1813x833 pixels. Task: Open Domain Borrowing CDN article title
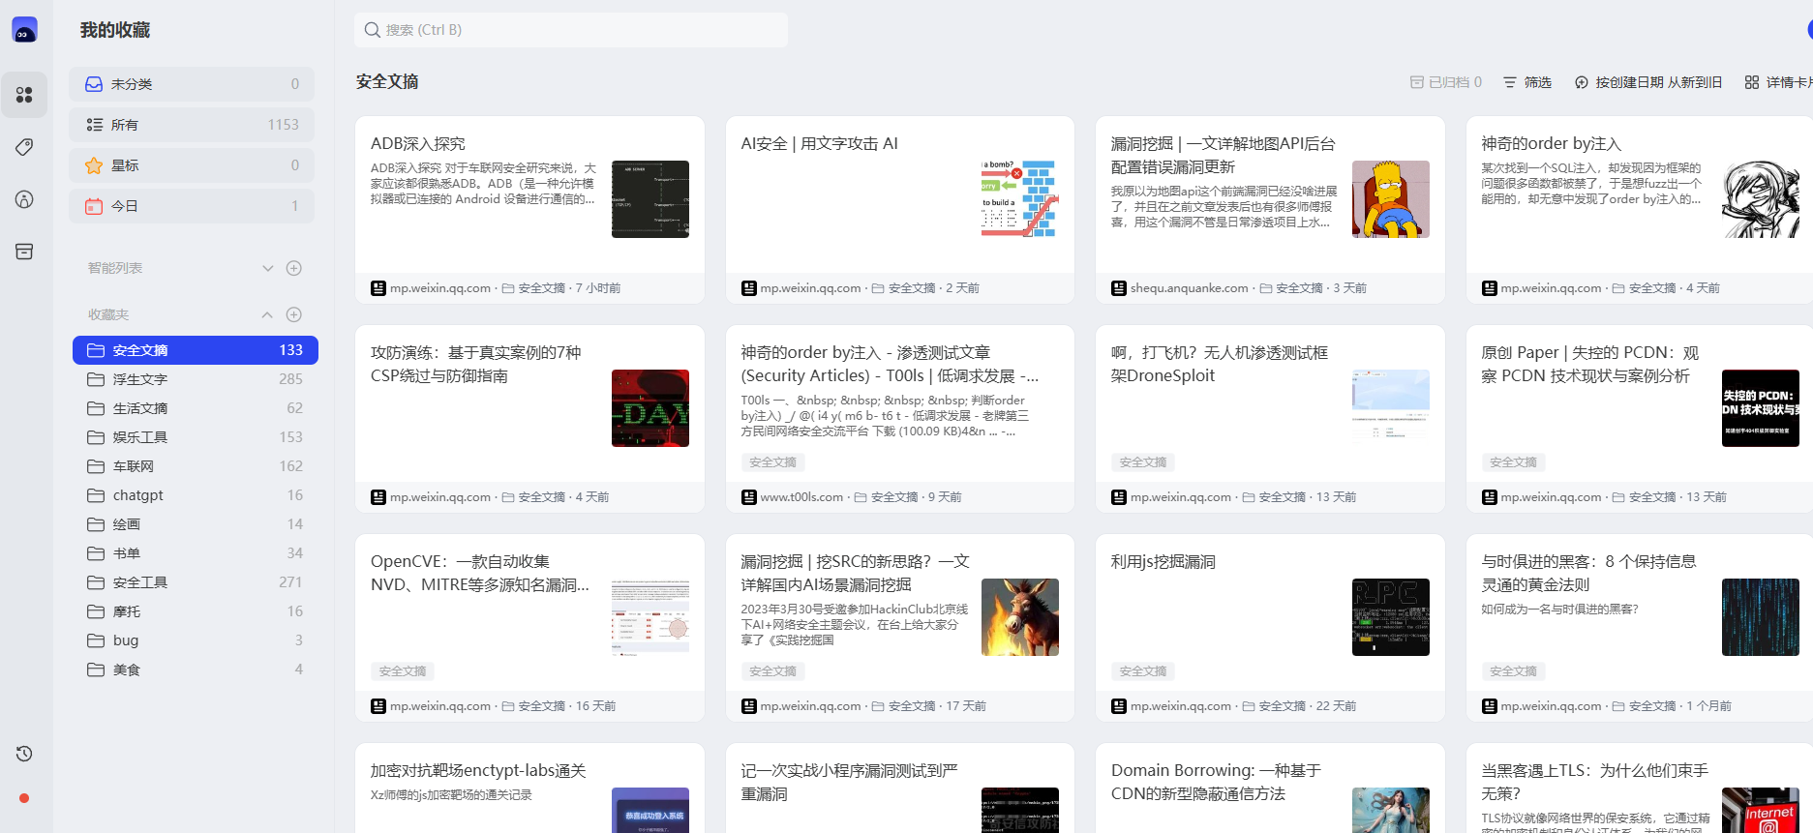tap(1216, 782)
